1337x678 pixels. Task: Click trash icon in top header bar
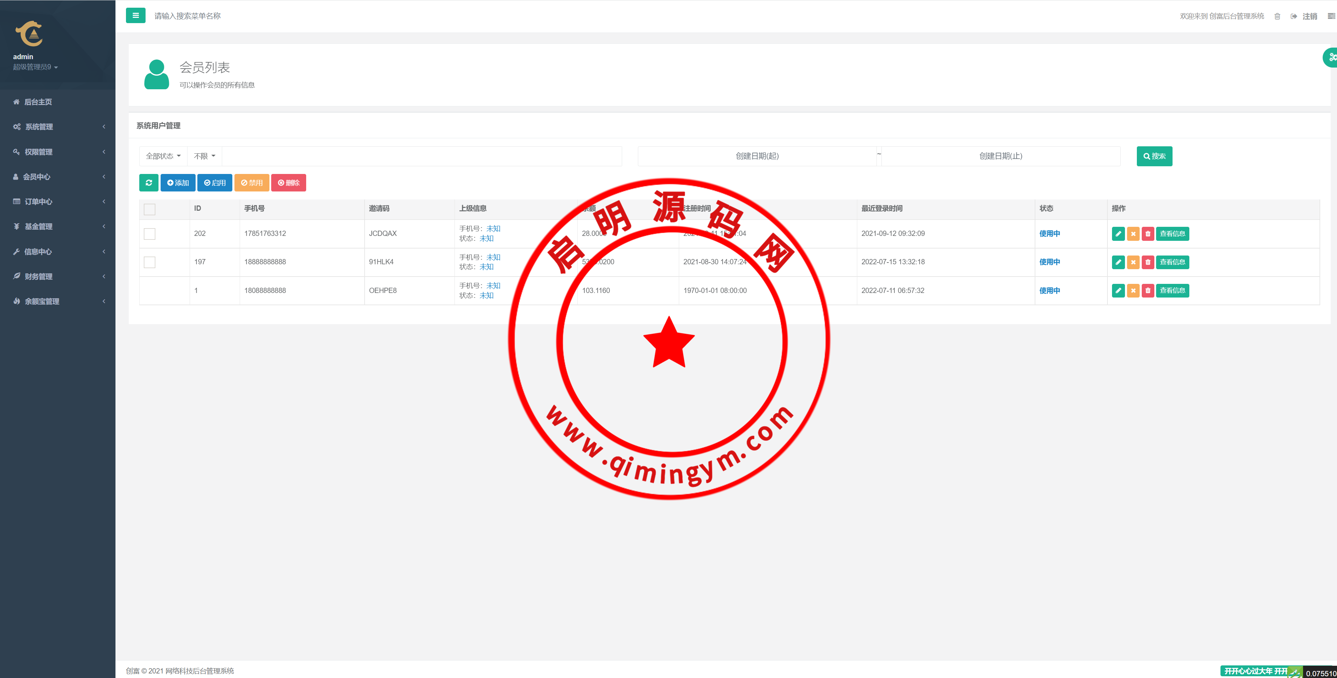pyautogui.click(x=1277, y=16)
